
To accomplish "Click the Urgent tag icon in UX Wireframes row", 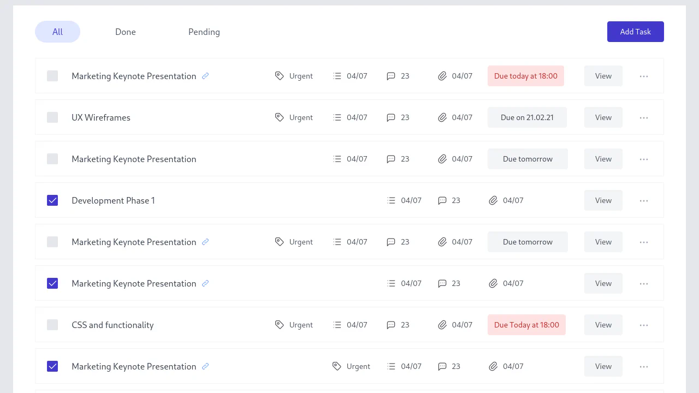I will pyautogui.click(x=280, y=117).
